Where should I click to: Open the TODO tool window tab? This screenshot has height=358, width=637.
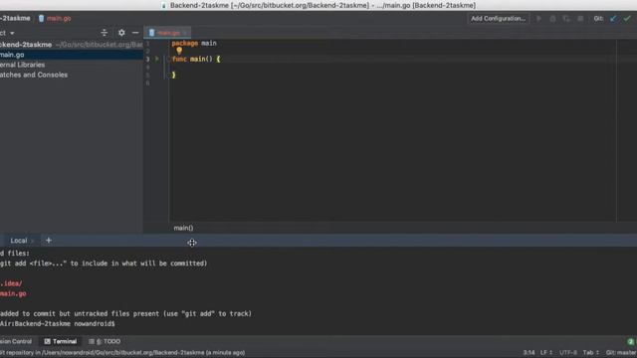coord(105,341)
